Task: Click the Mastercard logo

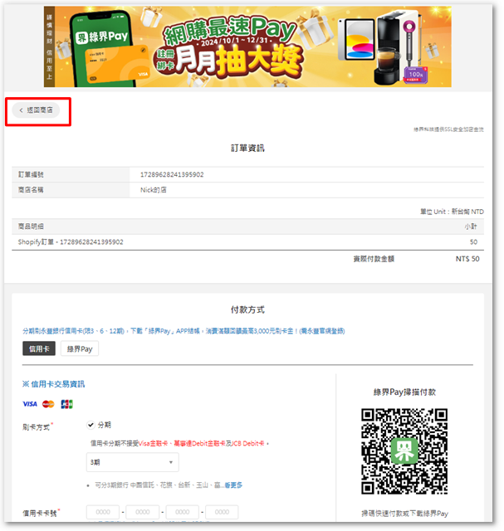Action: point(48,404)
